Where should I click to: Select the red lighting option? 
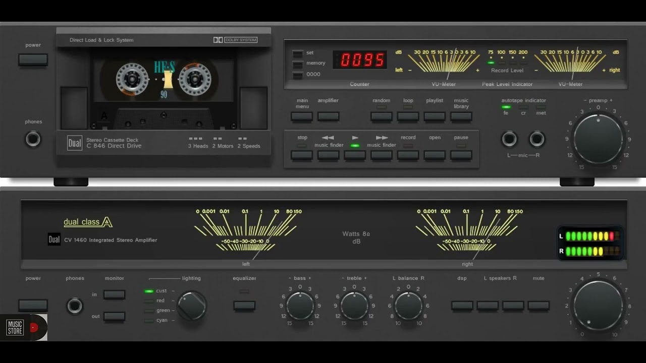pos(149,301)
